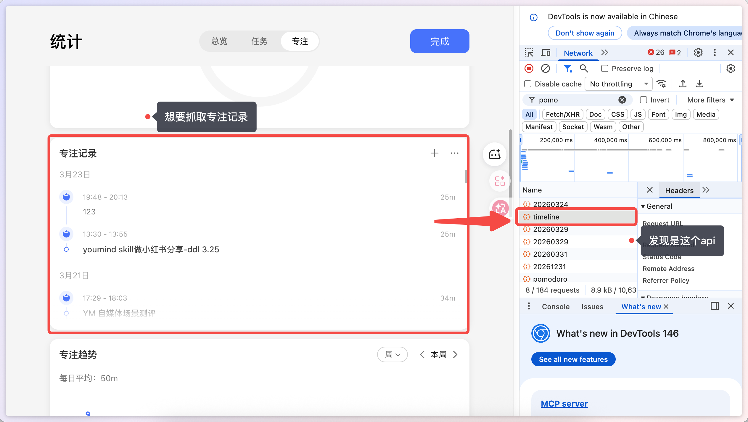Expand the More filters dropdown
This screenshot has height=422, width=748.
coord(710,100)
